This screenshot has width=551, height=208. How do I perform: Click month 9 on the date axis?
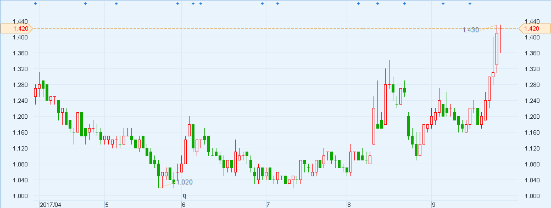pyautogui.click(x=434, y=205)
